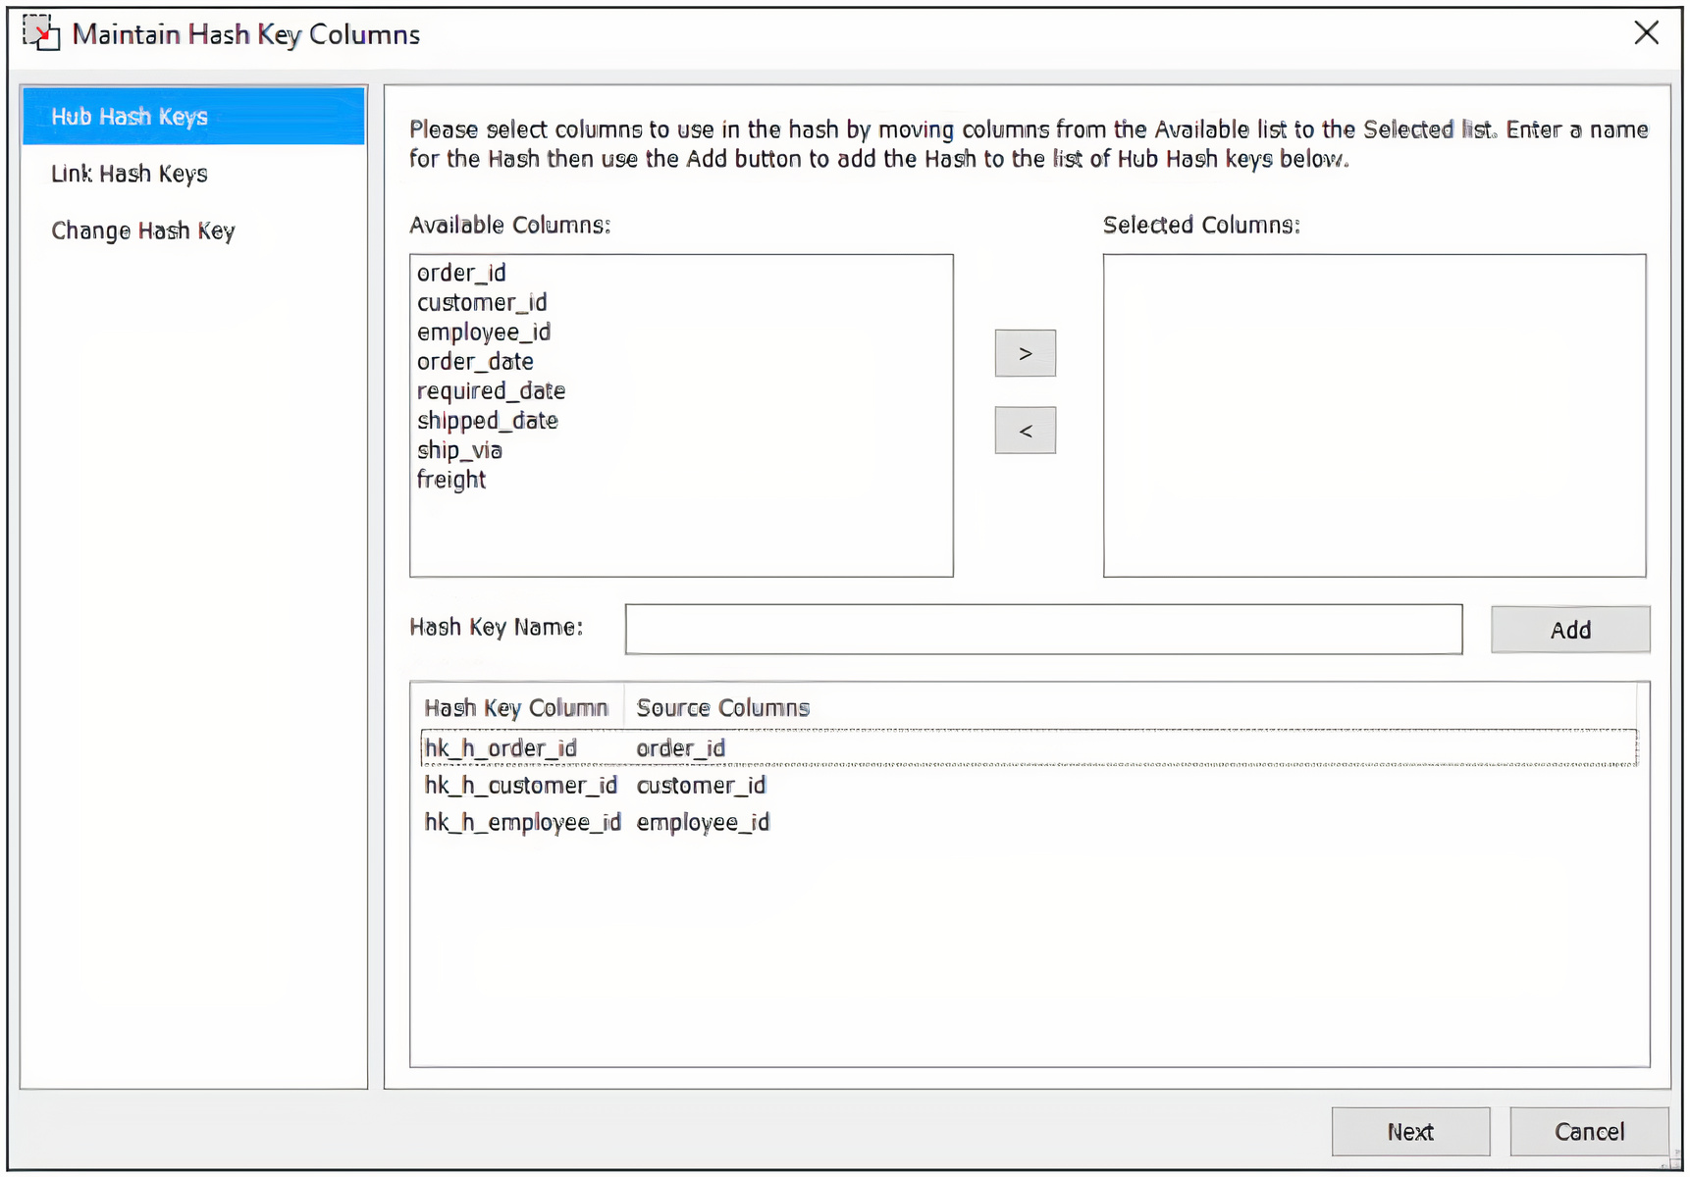Click the Maintain Hash Key Columns title icon
This screenshot has height=1177, width=1690.
[41, 33]
